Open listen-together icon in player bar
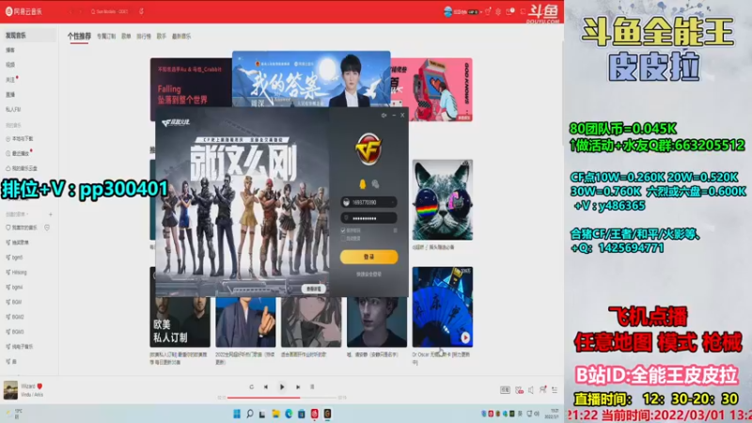 click(x=542, y=390)
